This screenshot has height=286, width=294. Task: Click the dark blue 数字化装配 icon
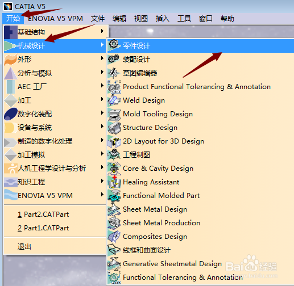11,114
